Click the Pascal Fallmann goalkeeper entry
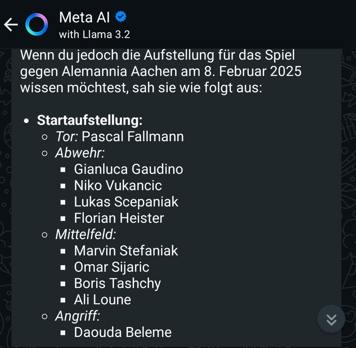Screen dimensions: 356x348 [x=120, y=136]
